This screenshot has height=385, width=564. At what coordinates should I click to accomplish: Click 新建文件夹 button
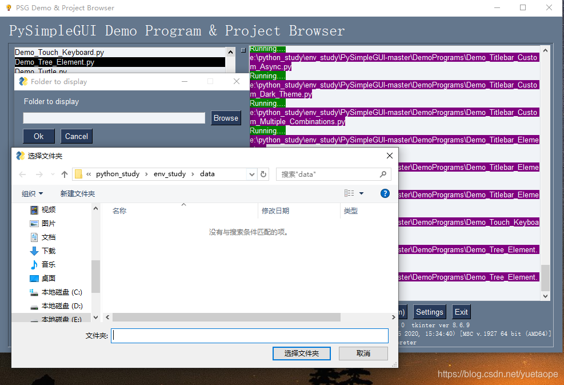(78, 194)
